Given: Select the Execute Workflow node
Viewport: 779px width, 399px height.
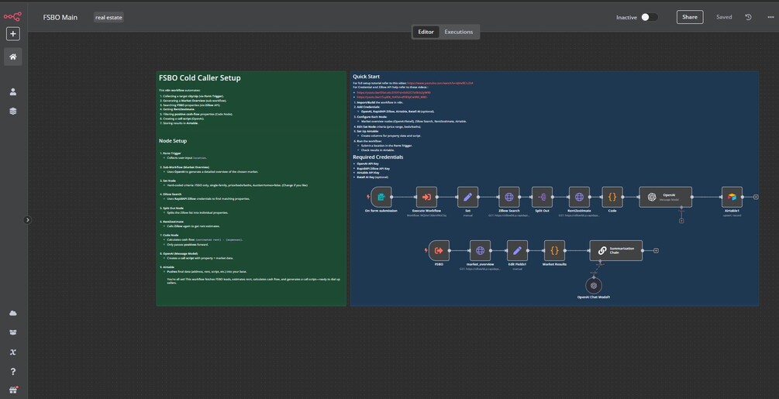Looking at the screenshot, I should (x=426, y=197).
